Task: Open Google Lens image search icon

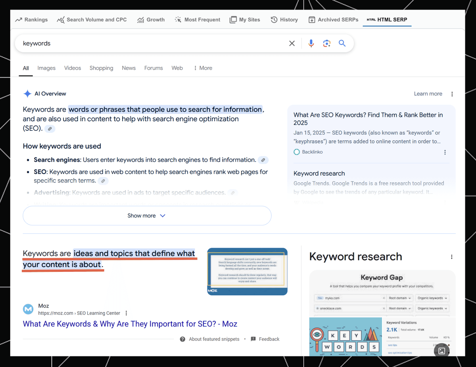Action: (x=326, y=44)
